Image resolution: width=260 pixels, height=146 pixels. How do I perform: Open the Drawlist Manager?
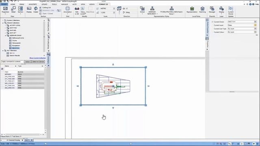click(x=212, y=10)
